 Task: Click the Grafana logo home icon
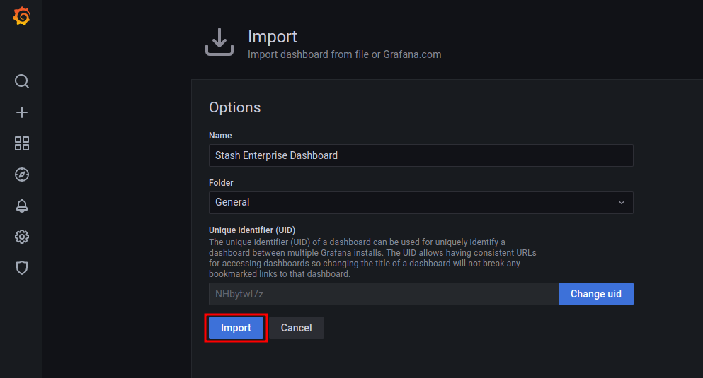(21, 17)
